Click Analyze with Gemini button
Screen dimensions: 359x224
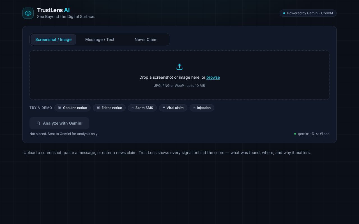coord(59,123)
